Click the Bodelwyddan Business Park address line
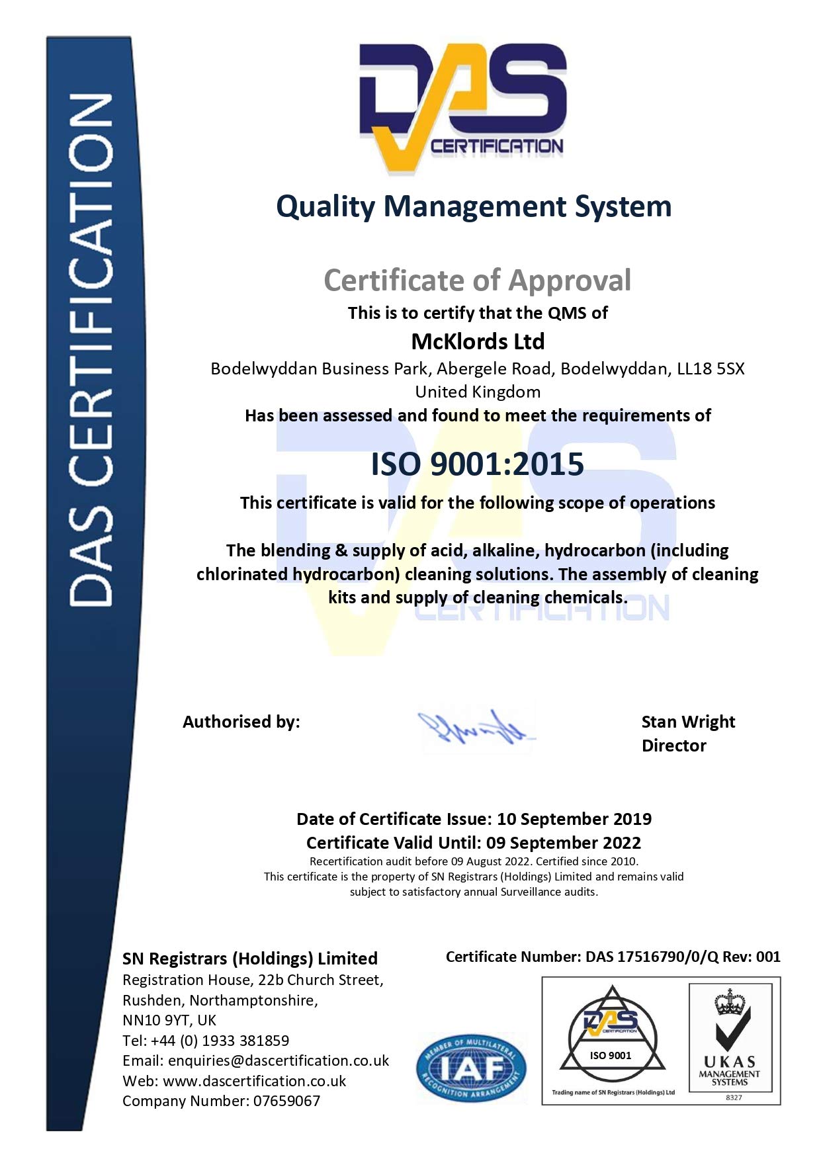This screenshot has width=821, height=1161. coord(477,368)
